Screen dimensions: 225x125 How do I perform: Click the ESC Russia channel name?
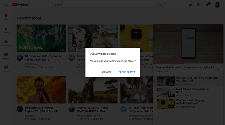pos(31,64)
